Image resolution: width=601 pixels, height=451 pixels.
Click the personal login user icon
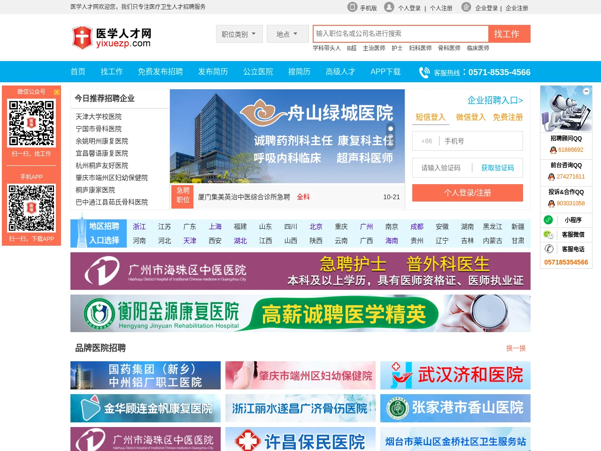389,7
